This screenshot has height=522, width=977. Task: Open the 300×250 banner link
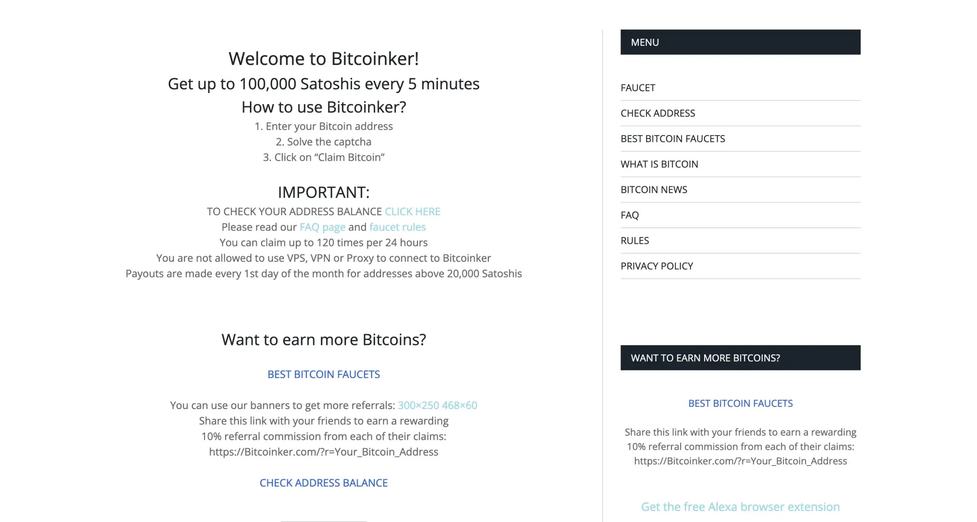coord(418,405)
